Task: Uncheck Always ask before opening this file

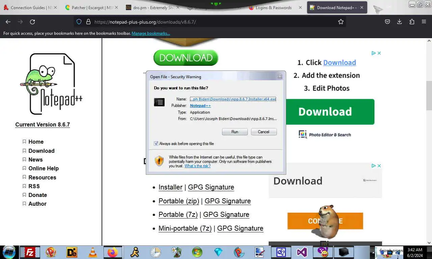Action: [x=156, y=143]
